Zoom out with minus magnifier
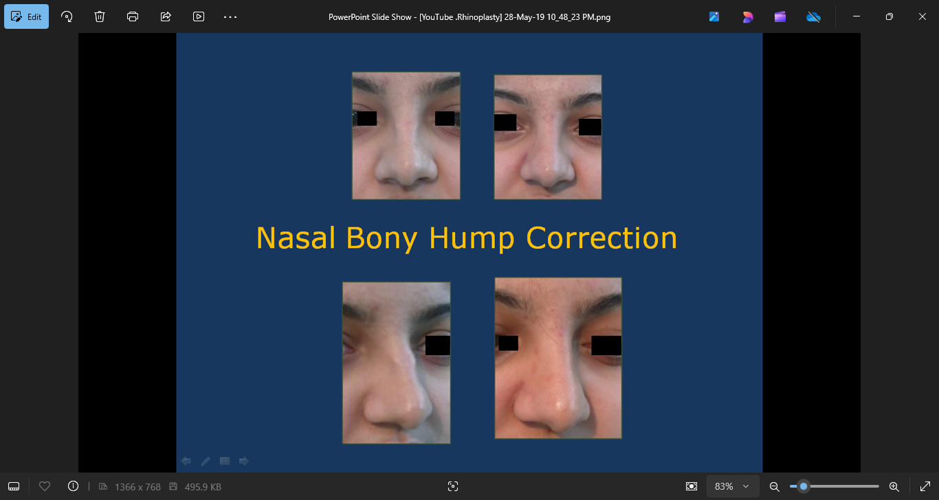Image resolution: width=939 pixels, height=500 pixels. pyautogui.click(x=774, y=486)
